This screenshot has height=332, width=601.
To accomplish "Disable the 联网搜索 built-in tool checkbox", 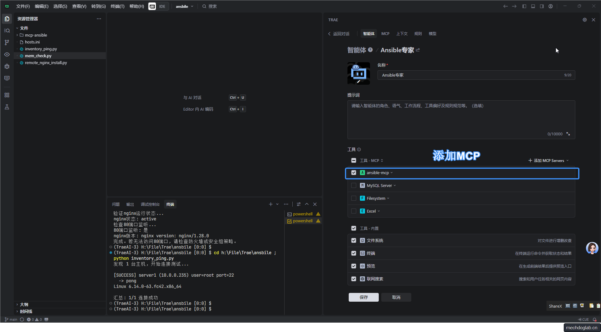I will pos(354,279).
